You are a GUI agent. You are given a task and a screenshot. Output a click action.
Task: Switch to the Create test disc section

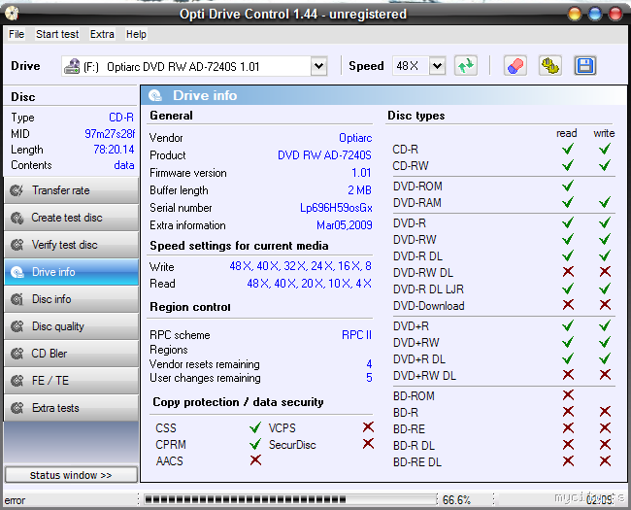(x=71, y=218)
